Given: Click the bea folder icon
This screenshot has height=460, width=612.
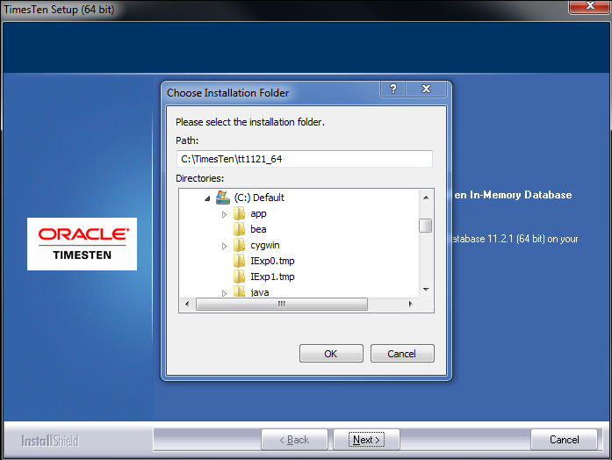Looking at the screenshot, I should tap(239, 229).
